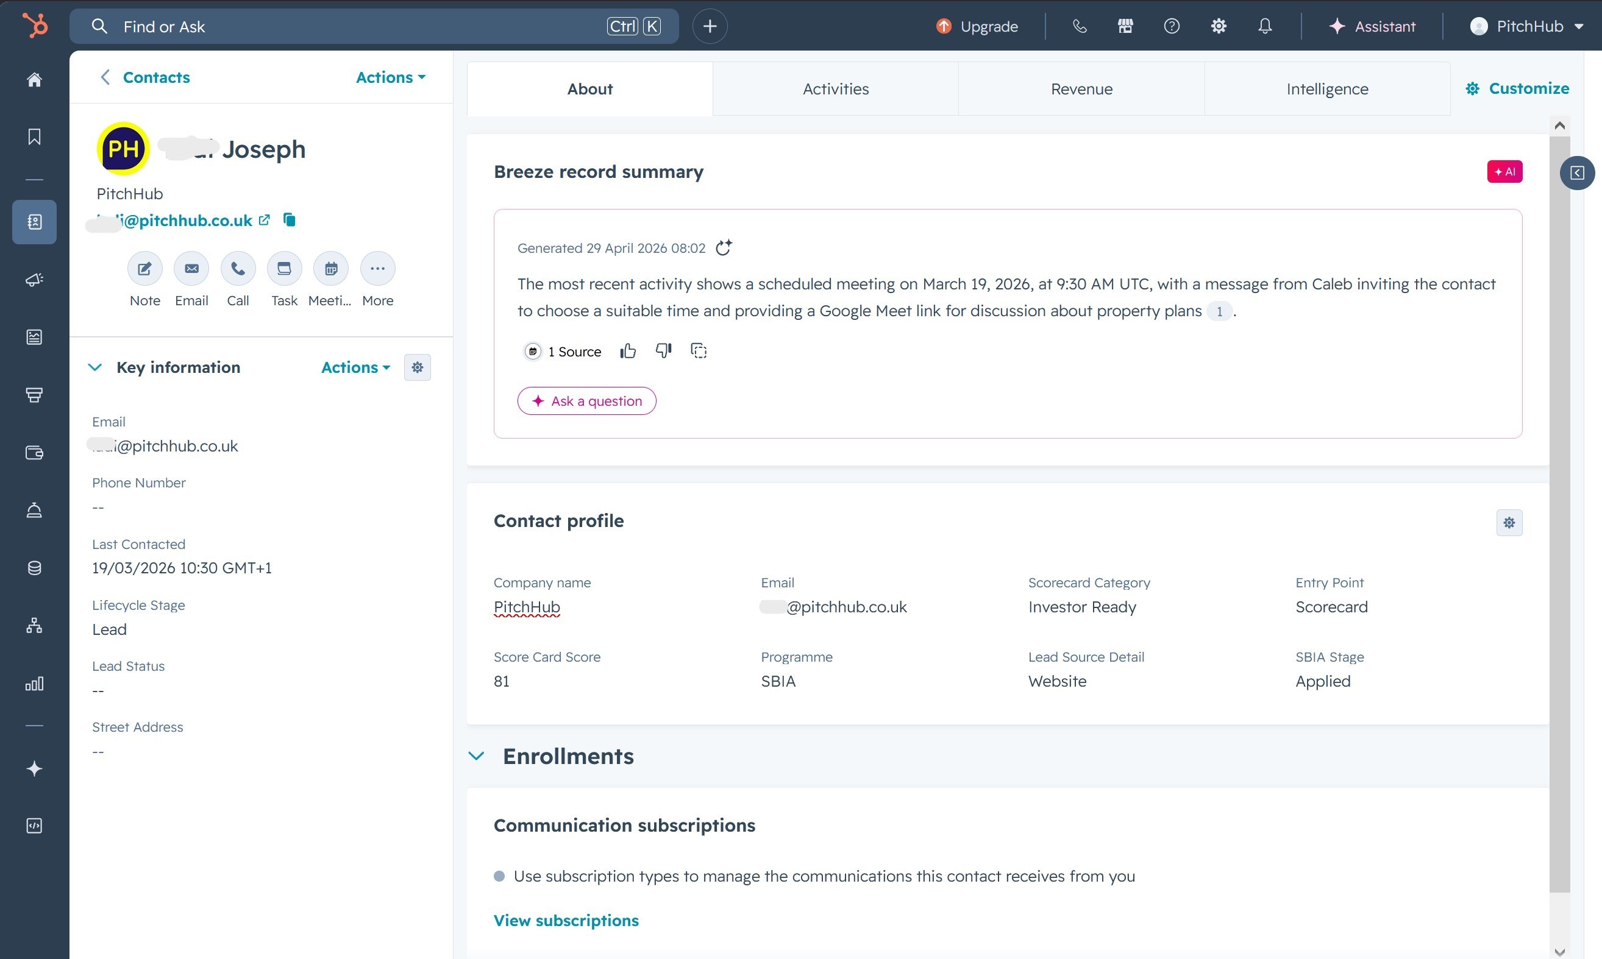
Task: Go back to Contacts list
Action: pos(145,77)
